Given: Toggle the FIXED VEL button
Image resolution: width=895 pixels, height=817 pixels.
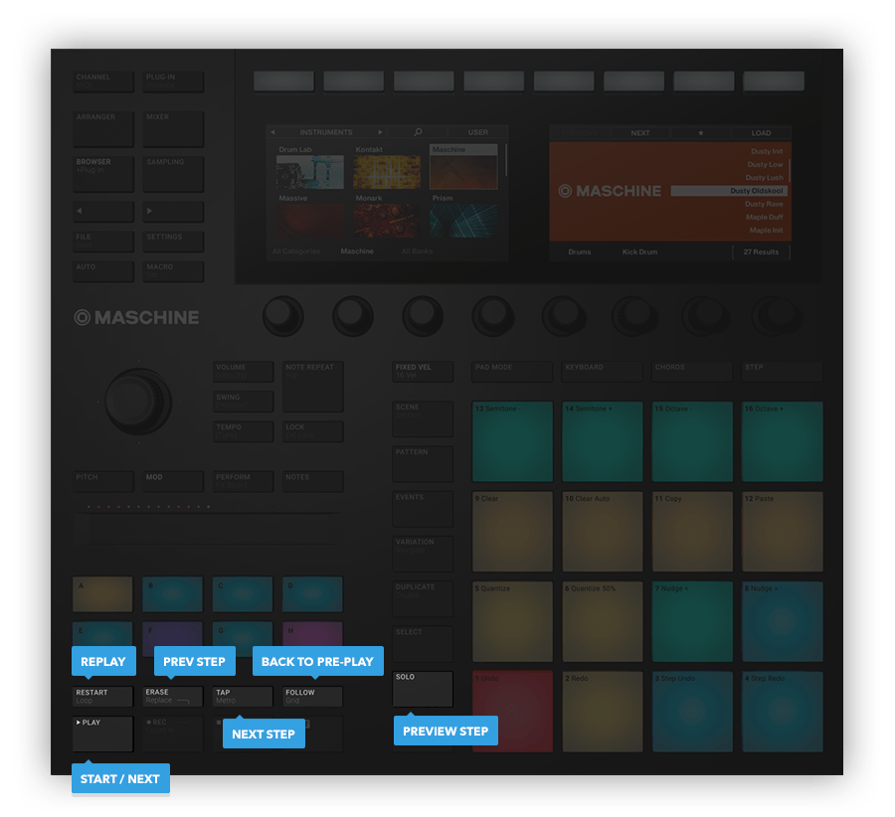Looking at the screenshot, I should click(x=423, y=372).
